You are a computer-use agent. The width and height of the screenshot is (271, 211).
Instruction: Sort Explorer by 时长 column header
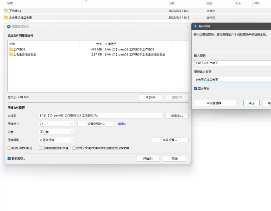point(257,3)
